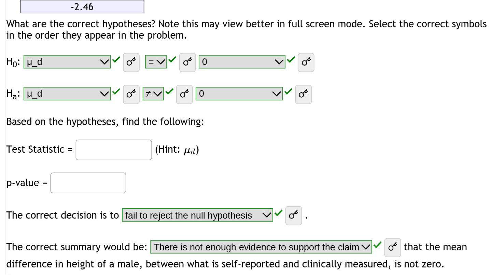Open the equals sign dropdown in H0
The image size is (491, 278).
156,62
